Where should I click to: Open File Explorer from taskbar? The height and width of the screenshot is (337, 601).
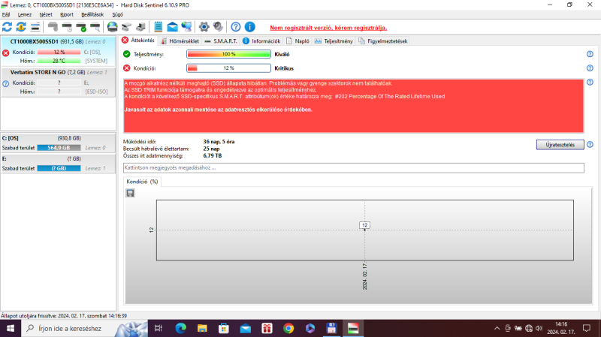pyautogui.click(x=202, y=328)
